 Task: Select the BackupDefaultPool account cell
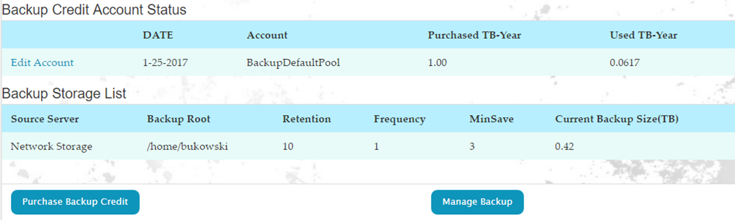coord(293,63)
